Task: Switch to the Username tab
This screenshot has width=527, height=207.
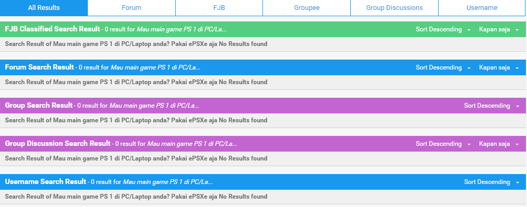Action: (x=482, y=8)
